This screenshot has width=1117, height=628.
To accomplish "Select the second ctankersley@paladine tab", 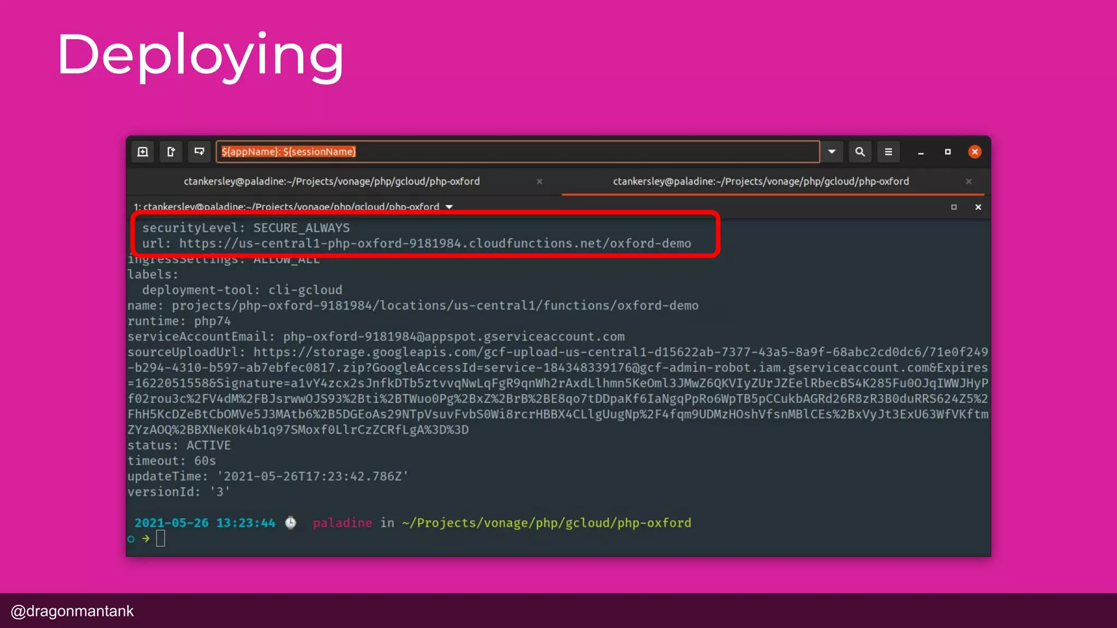I will click(761, 182).
